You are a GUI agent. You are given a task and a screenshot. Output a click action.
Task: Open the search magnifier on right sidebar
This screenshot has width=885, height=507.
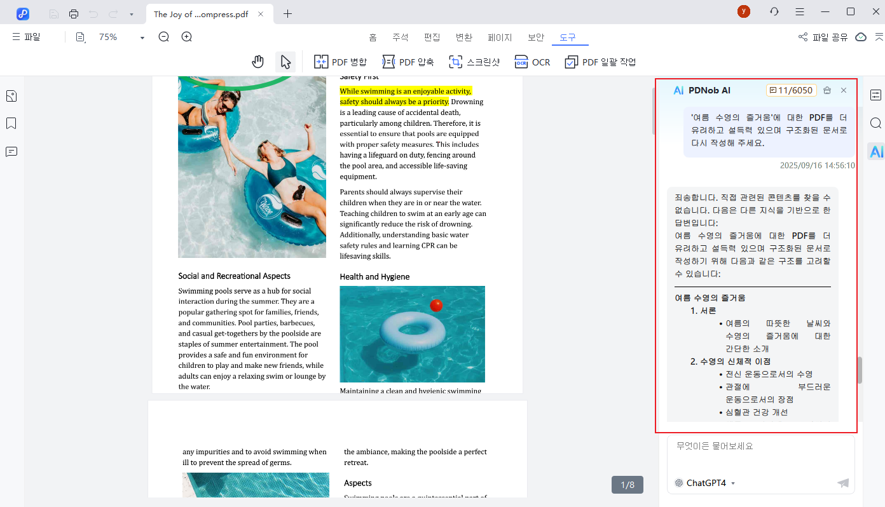point(876,123)
